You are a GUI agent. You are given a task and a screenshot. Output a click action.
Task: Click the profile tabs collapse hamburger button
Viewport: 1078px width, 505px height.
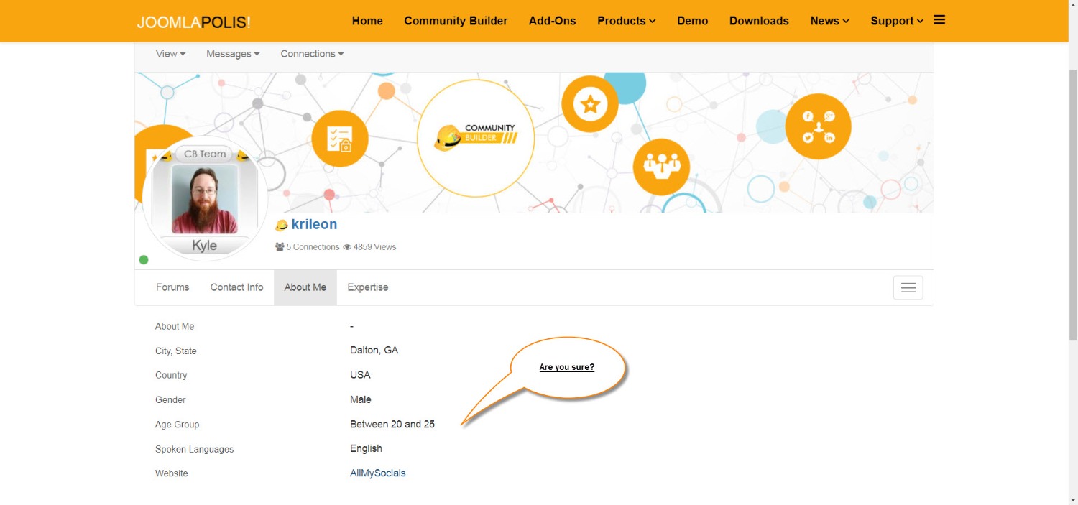[x=908, y=287]
